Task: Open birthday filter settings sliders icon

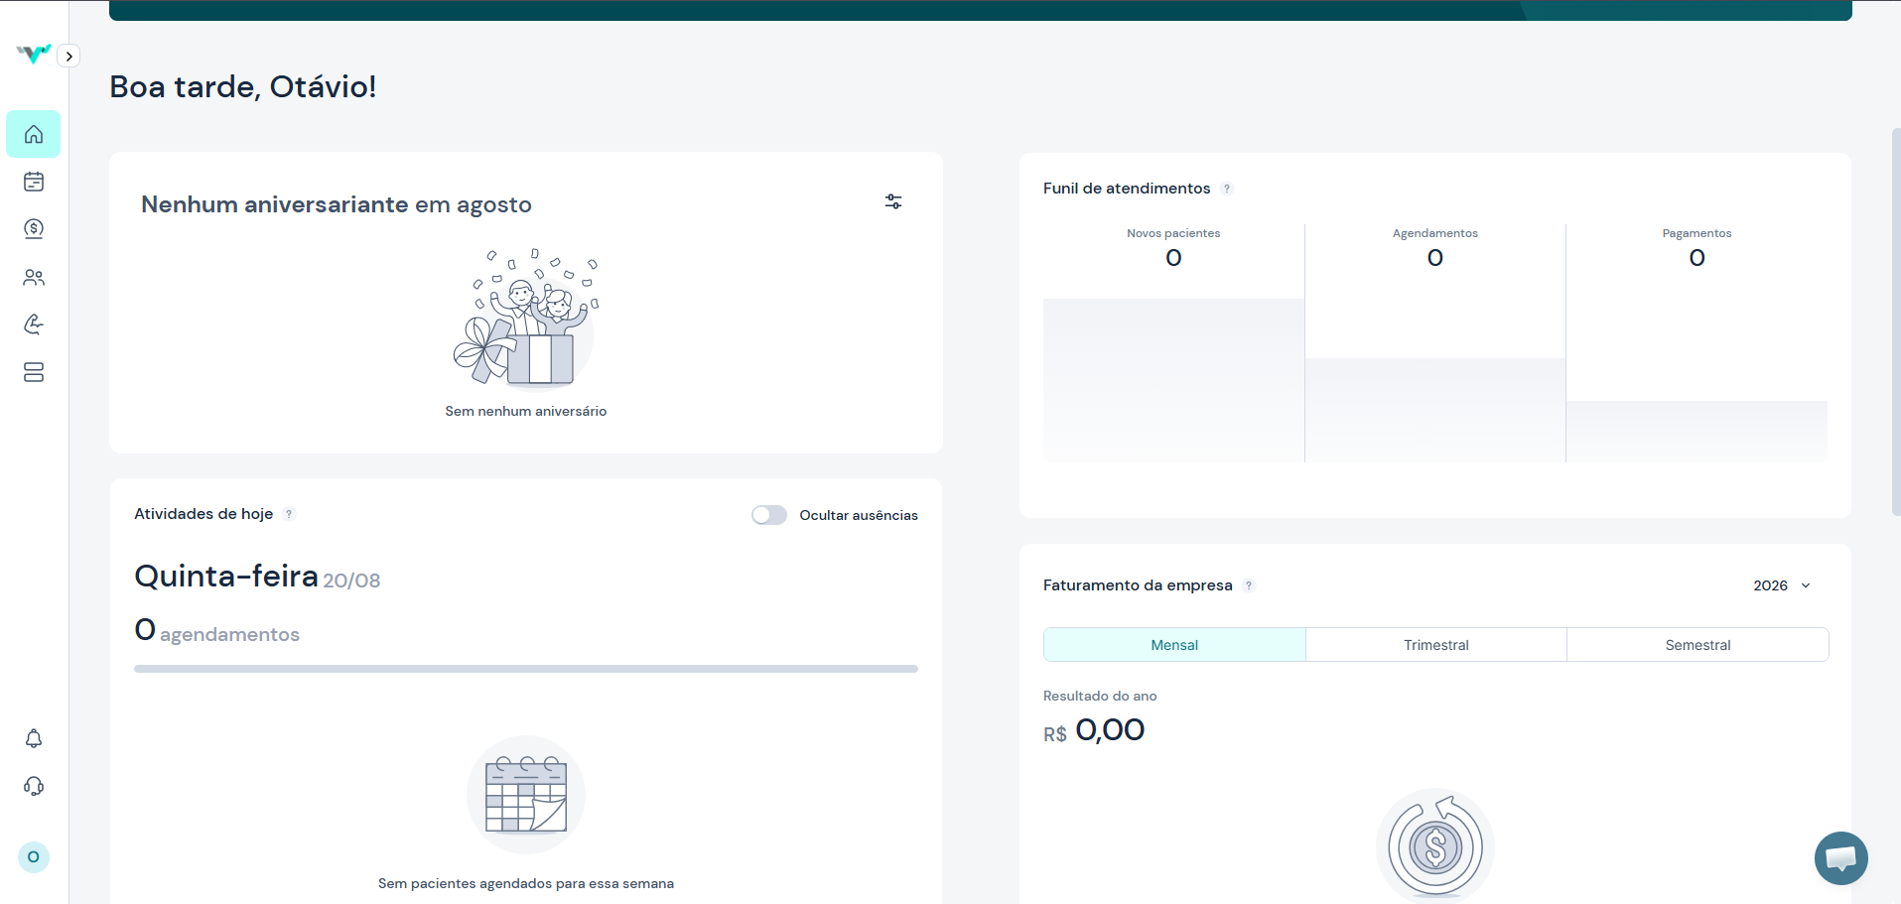Action: click(893, 201)
